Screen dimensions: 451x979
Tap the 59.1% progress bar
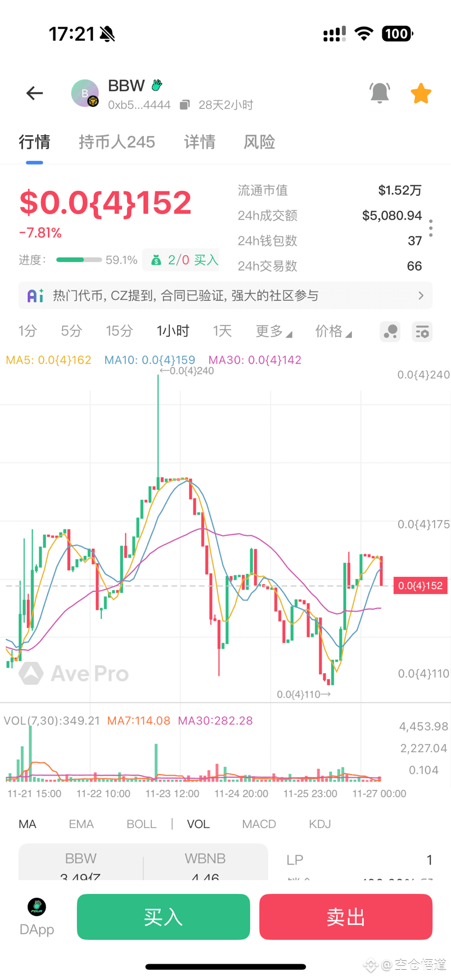click(x=79, y=260)
